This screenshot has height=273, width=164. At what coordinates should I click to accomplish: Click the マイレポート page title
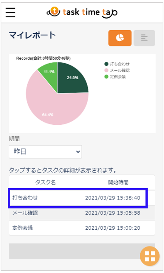[32, 35]
